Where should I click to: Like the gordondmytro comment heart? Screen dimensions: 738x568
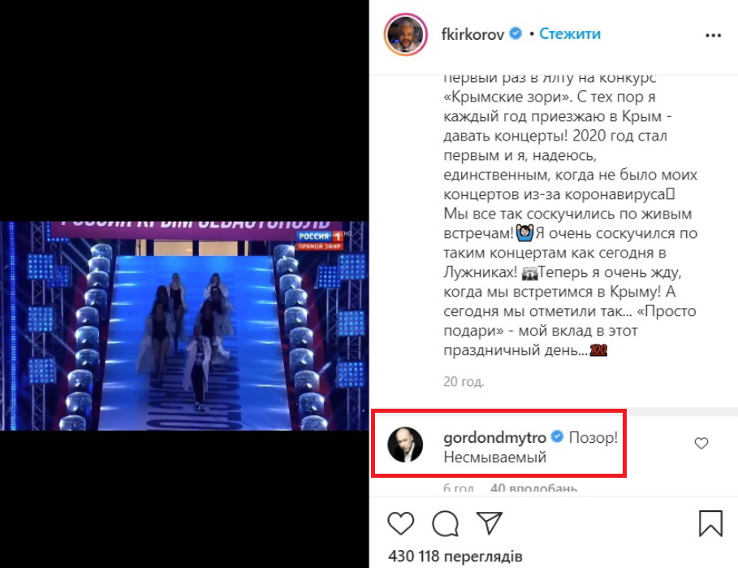coord(701,443)
